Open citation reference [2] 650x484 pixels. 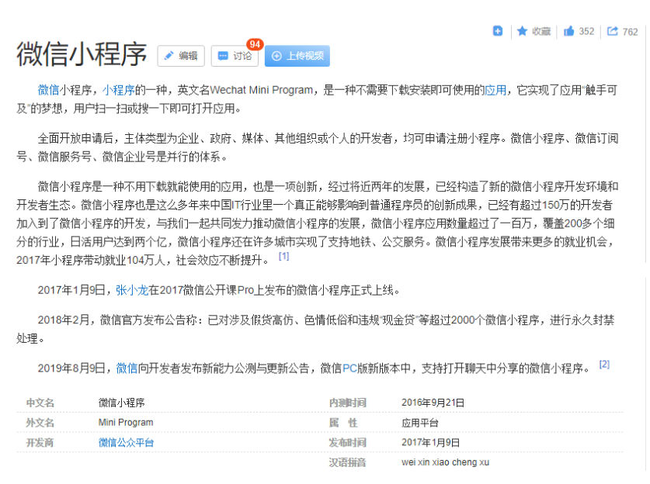coord(604,365)
